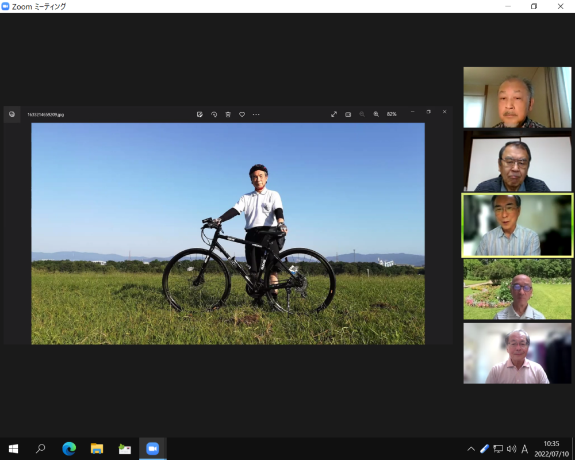575x460 pixels.
Task: Zoom in using the plus magnifier icon
Action: (376, 114)
